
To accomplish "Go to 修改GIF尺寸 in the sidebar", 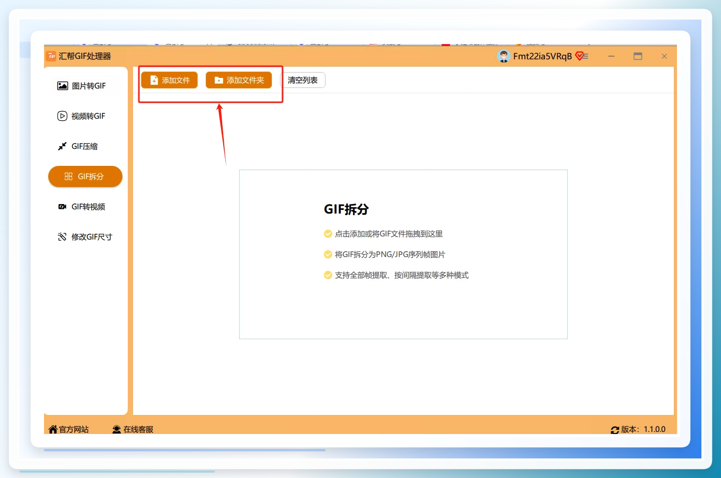I will (x=85, y=237).
